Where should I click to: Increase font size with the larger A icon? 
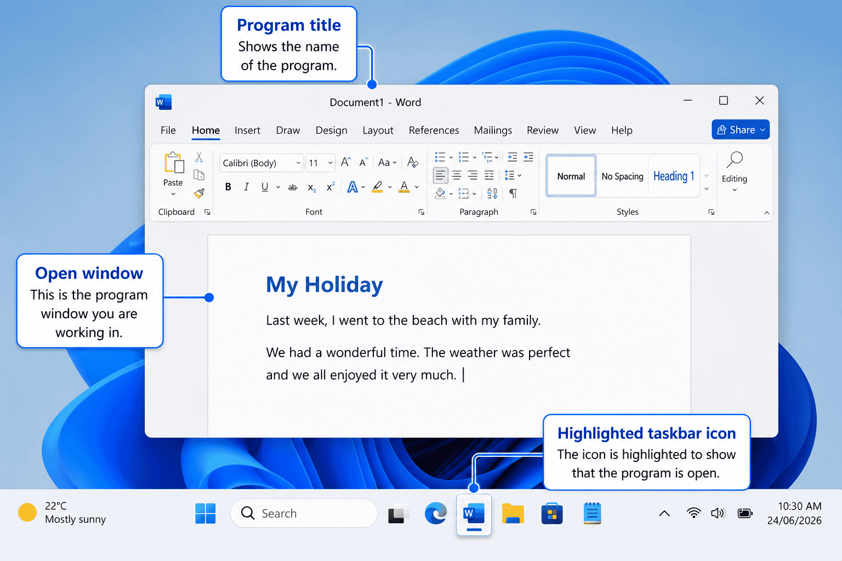345,162
